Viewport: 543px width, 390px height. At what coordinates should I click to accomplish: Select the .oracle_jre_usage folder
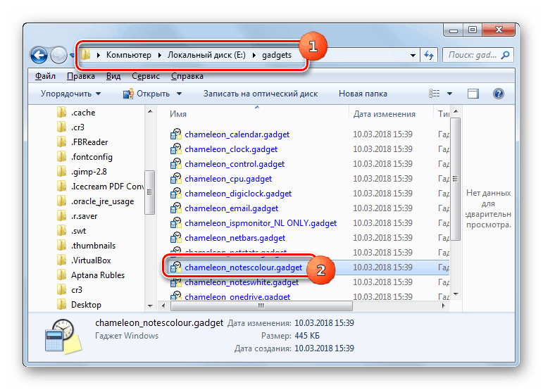[x=103, y=201]
